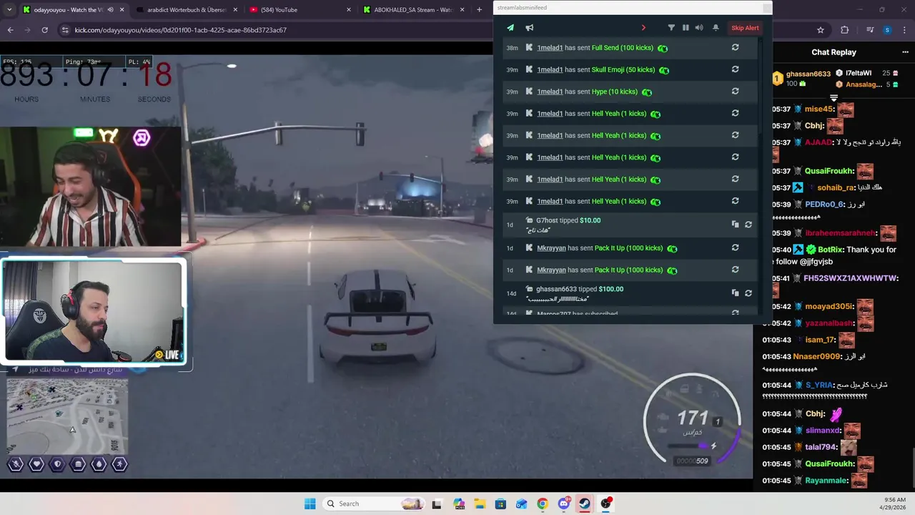The height and width of the screenshot is (515, 915).
Task: Expand the Chrome tab search dropdown
Action: point(8,10)
